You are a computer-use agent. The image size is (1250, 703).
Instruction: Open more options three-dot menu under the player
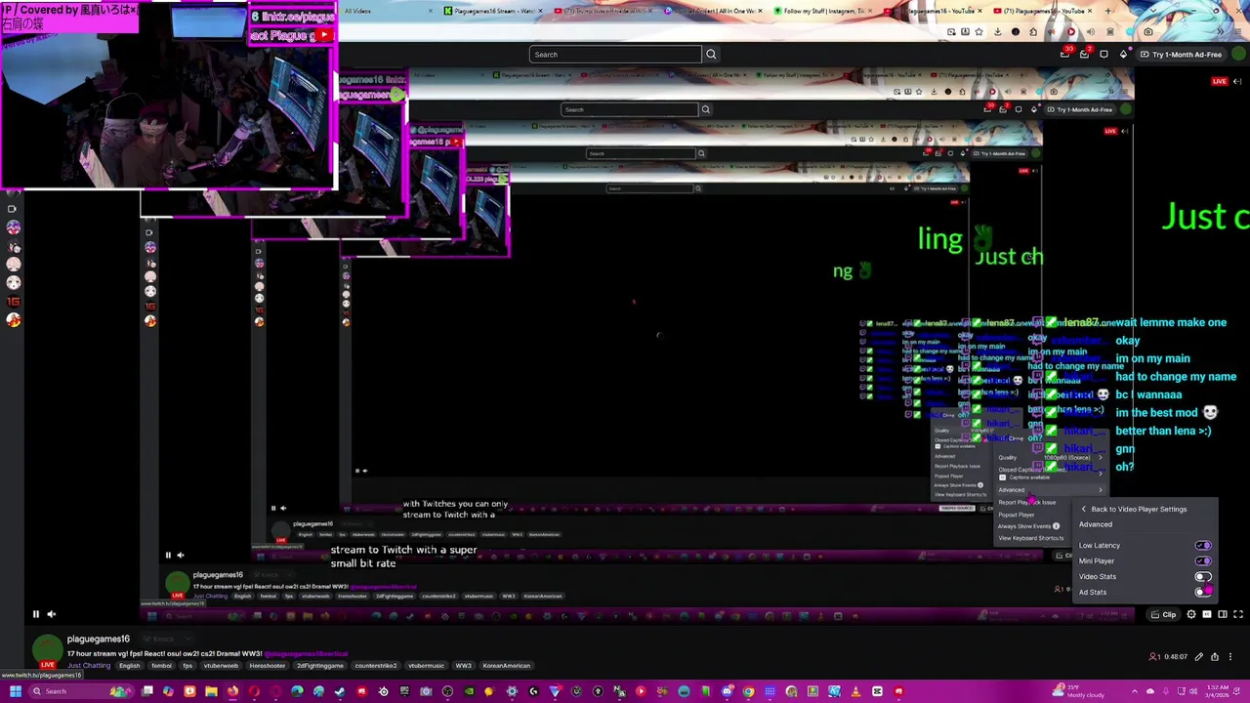pos(1230,657)
